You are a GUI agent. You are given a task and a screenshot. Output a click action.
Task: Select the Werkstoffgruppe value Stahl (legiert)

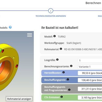coord(74,43)
